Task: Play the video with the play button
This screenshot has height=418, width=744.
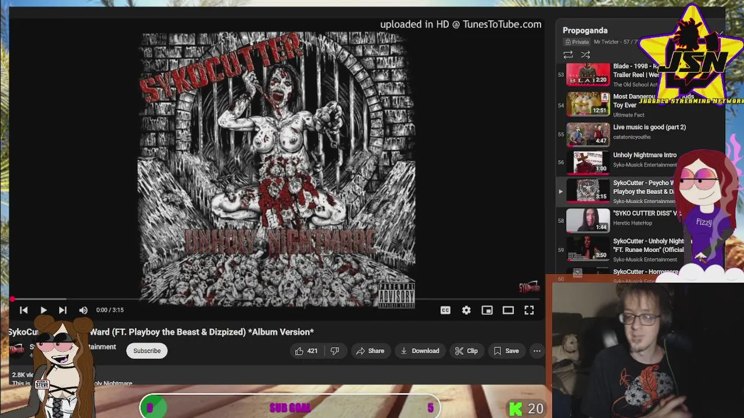Action: [x=44, y=310]
